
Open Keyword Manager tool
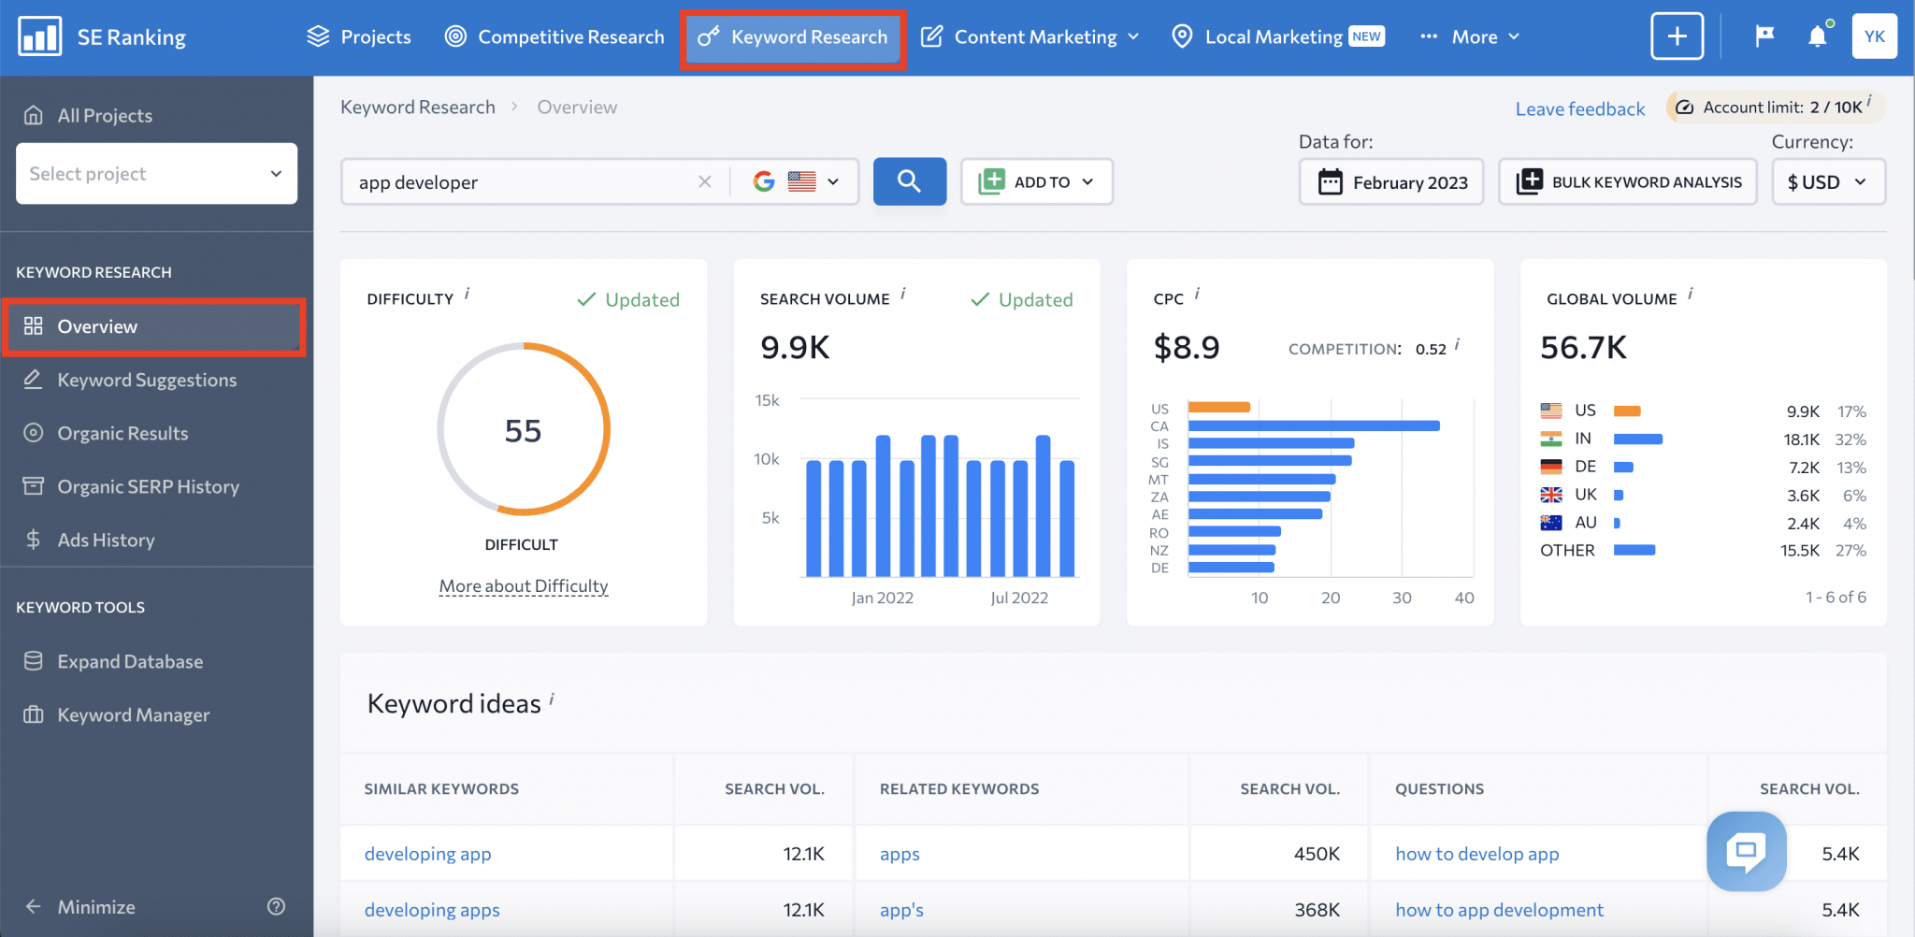pos(134,714)
